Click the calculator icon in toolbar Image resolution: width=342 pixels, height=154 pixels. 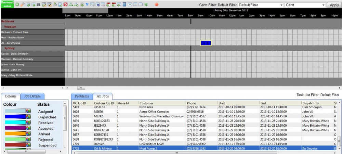(x=124, y=5)
